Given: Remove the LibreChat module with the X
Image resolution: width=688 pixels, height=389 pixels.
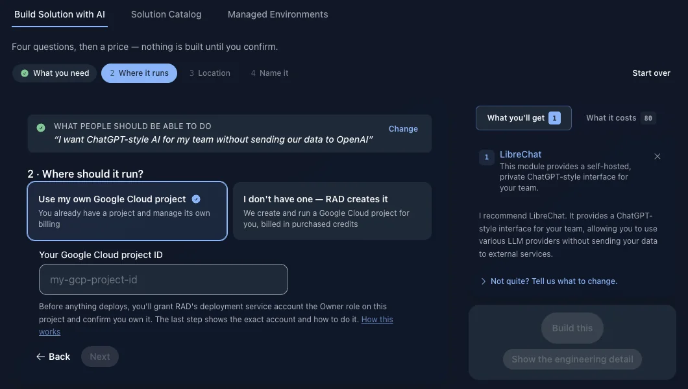Looking at the screenshot, I should [x=657, y=156].
